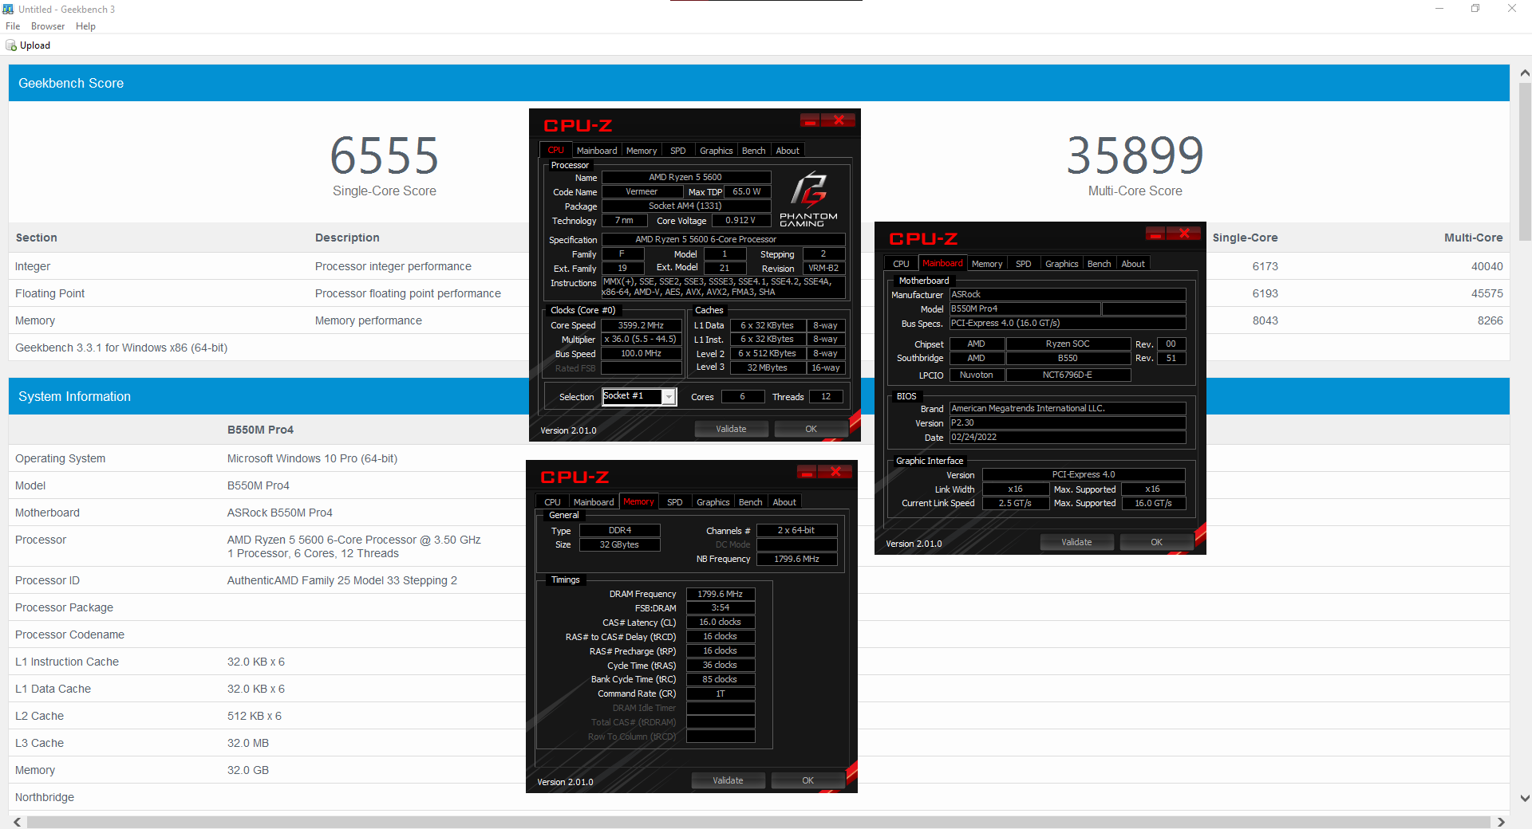The image size is (1532, 829).
Task: Click the ASRock B550M Pro4 motherboard value
Action: click(280, 513)
